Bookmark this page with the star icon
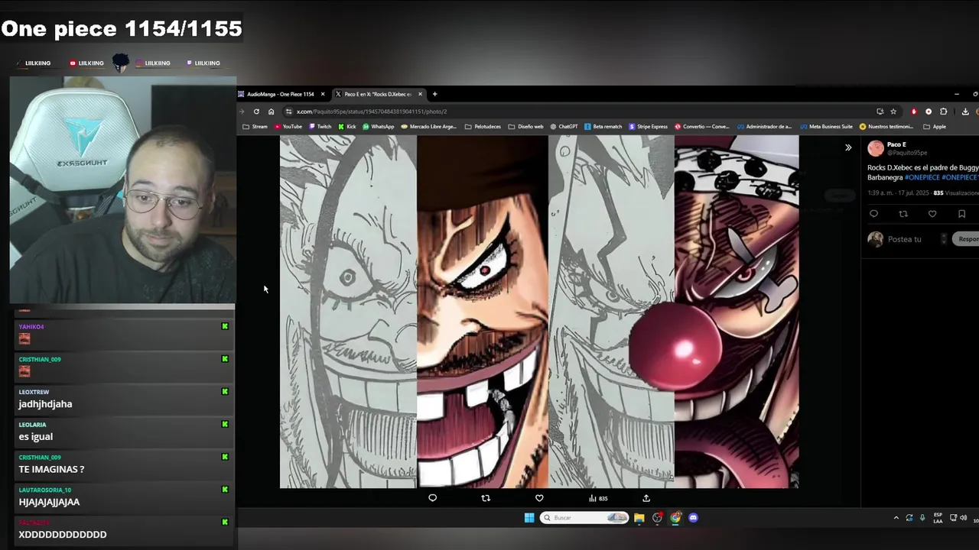The image size is (979, 550). (893, 112)
